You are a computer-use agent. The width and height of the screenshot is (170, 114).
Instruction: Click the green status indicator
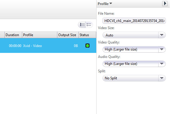[x=87, y=46]
